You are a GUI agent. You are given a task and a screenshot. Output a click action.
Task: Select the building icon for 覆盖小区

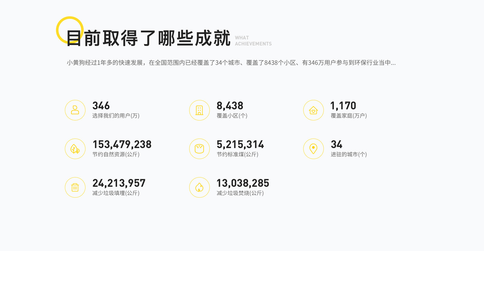coord(199,110)
